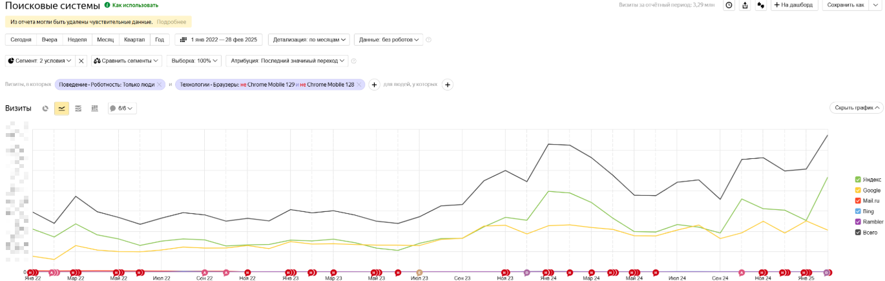
Task: Select the line chart view
Action: (61, 109)
